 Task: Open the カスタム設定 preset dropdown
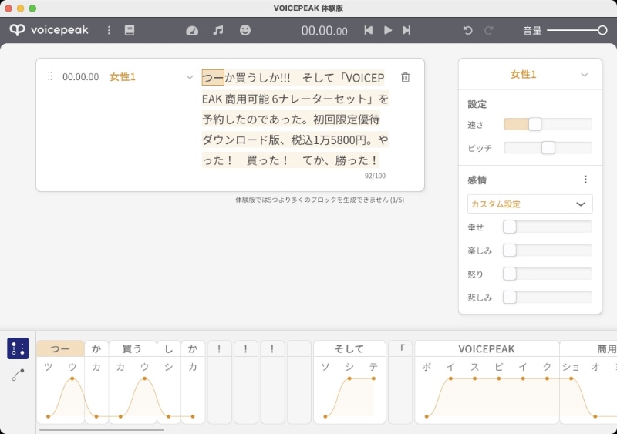(530, 204)
